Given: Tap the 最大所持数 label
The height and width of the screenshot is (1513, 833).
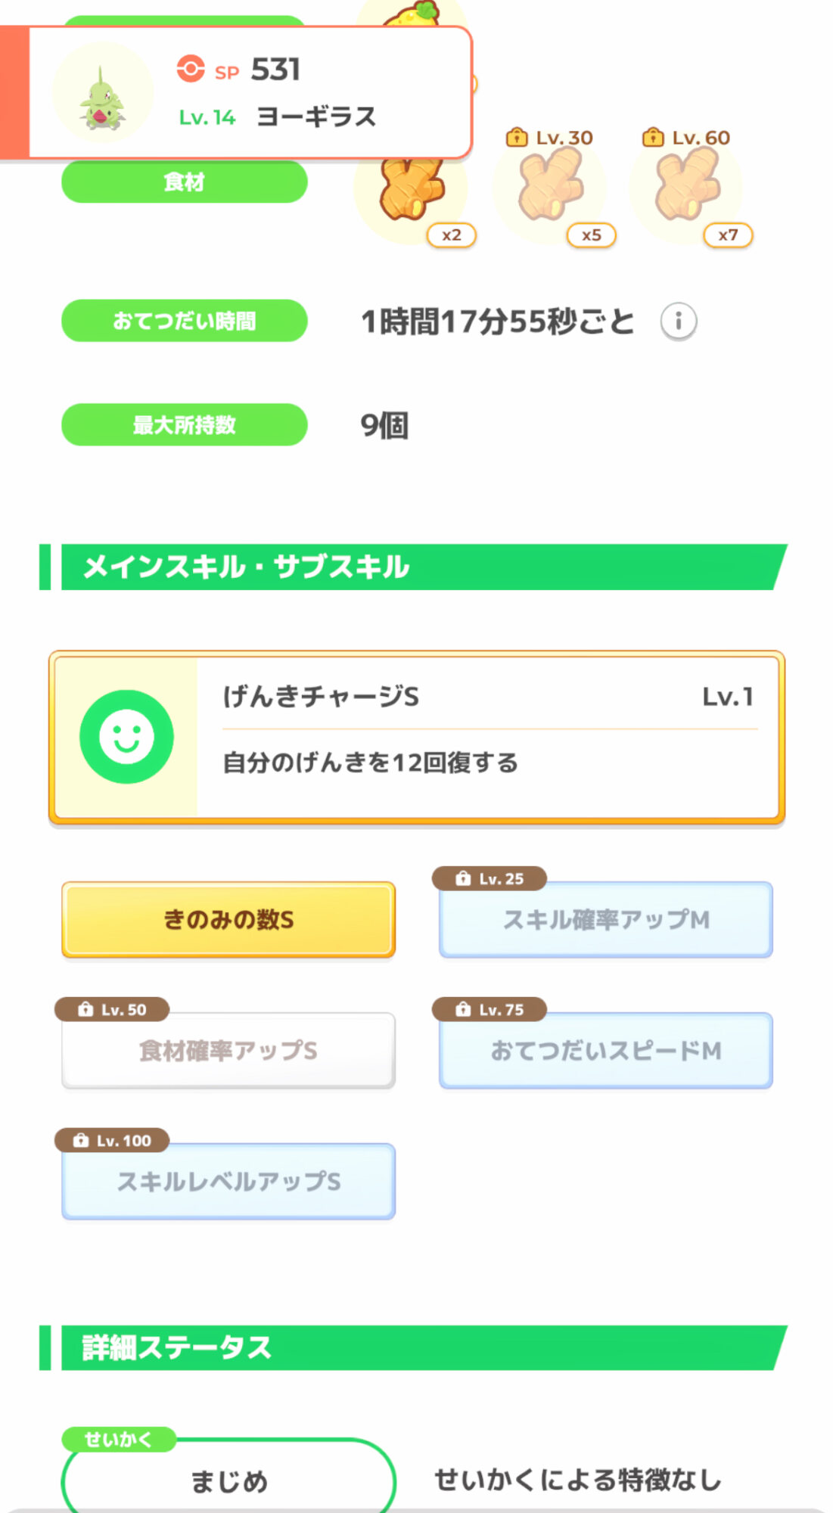Looking at the screenshot, I should click(x=184, y=425).
